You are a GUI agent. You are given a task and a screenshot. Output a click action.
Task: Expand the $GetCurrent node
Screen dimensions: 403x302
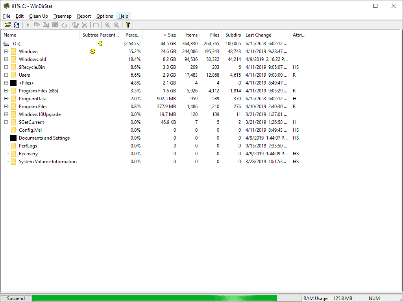6,122
